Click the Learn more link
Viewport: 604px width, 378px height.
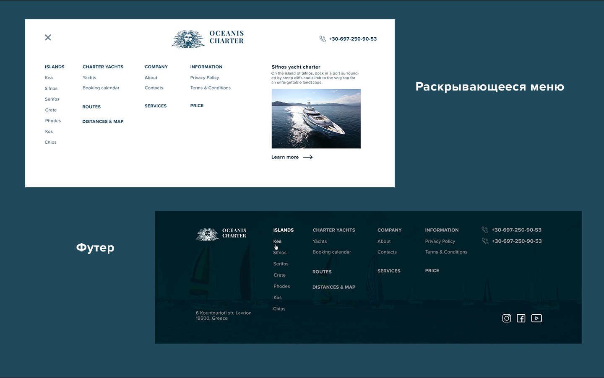click(285, 157)
